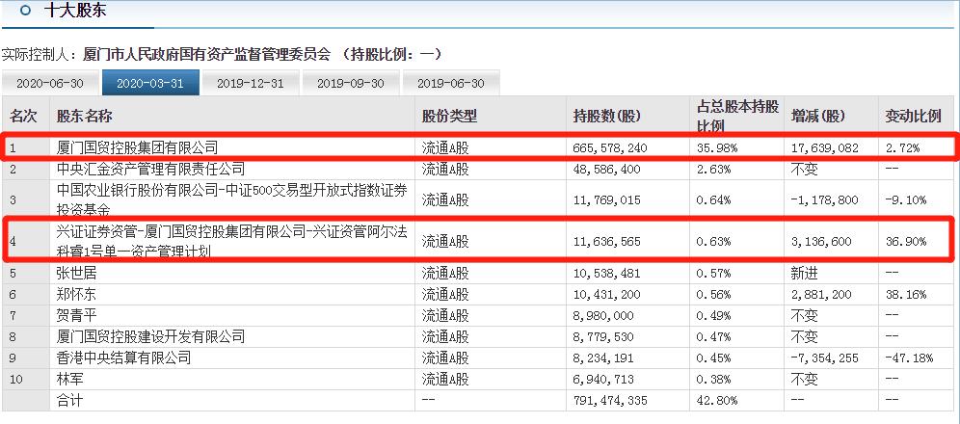Click the 持股数(股) column header
This screenshot has width=960, height=424.
point(606,117)
